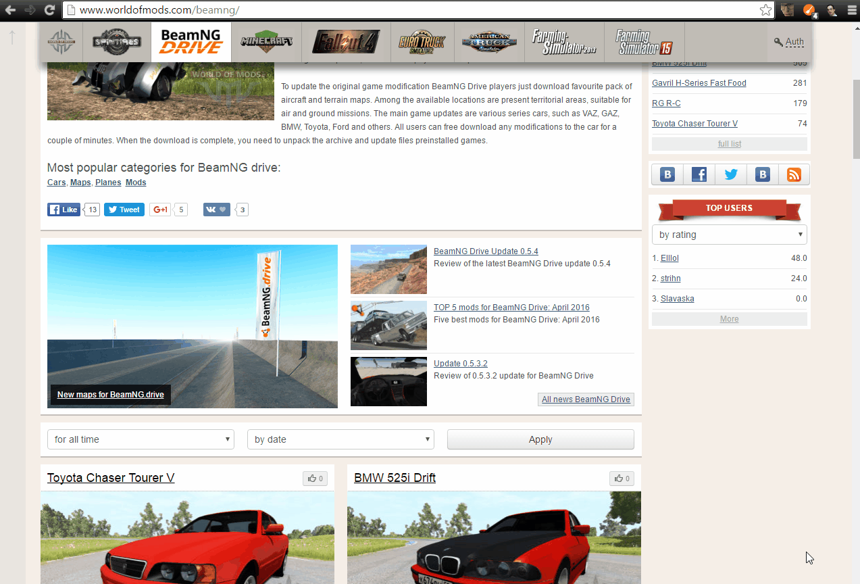Open the car interior thumbnail for Update 0.5.3.2
The image size is (860, 584).
[x=388, y=381]
